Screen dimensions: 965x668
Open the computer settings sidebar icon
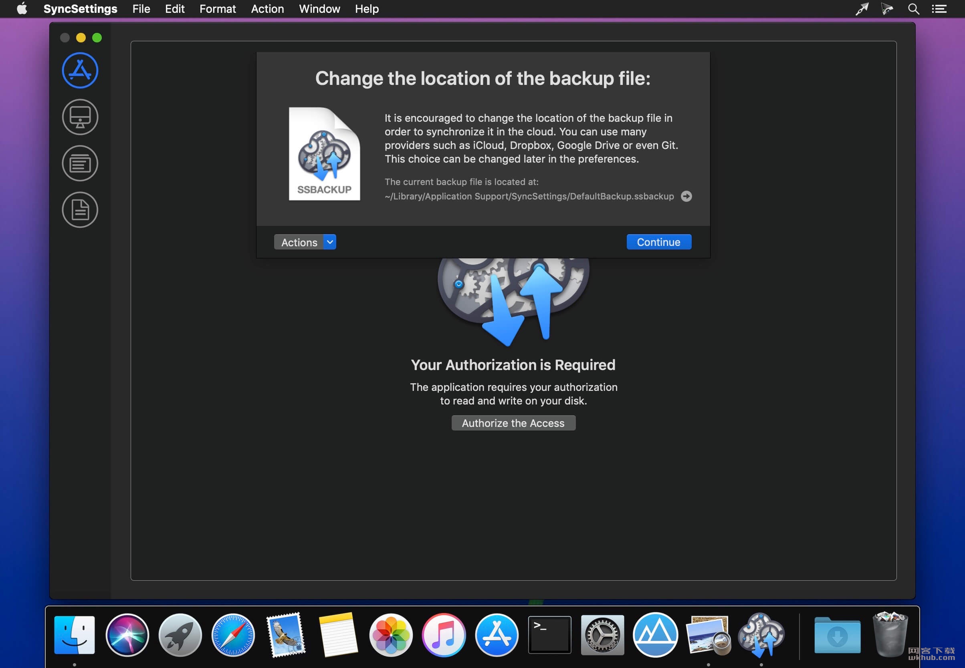point(80,117)
